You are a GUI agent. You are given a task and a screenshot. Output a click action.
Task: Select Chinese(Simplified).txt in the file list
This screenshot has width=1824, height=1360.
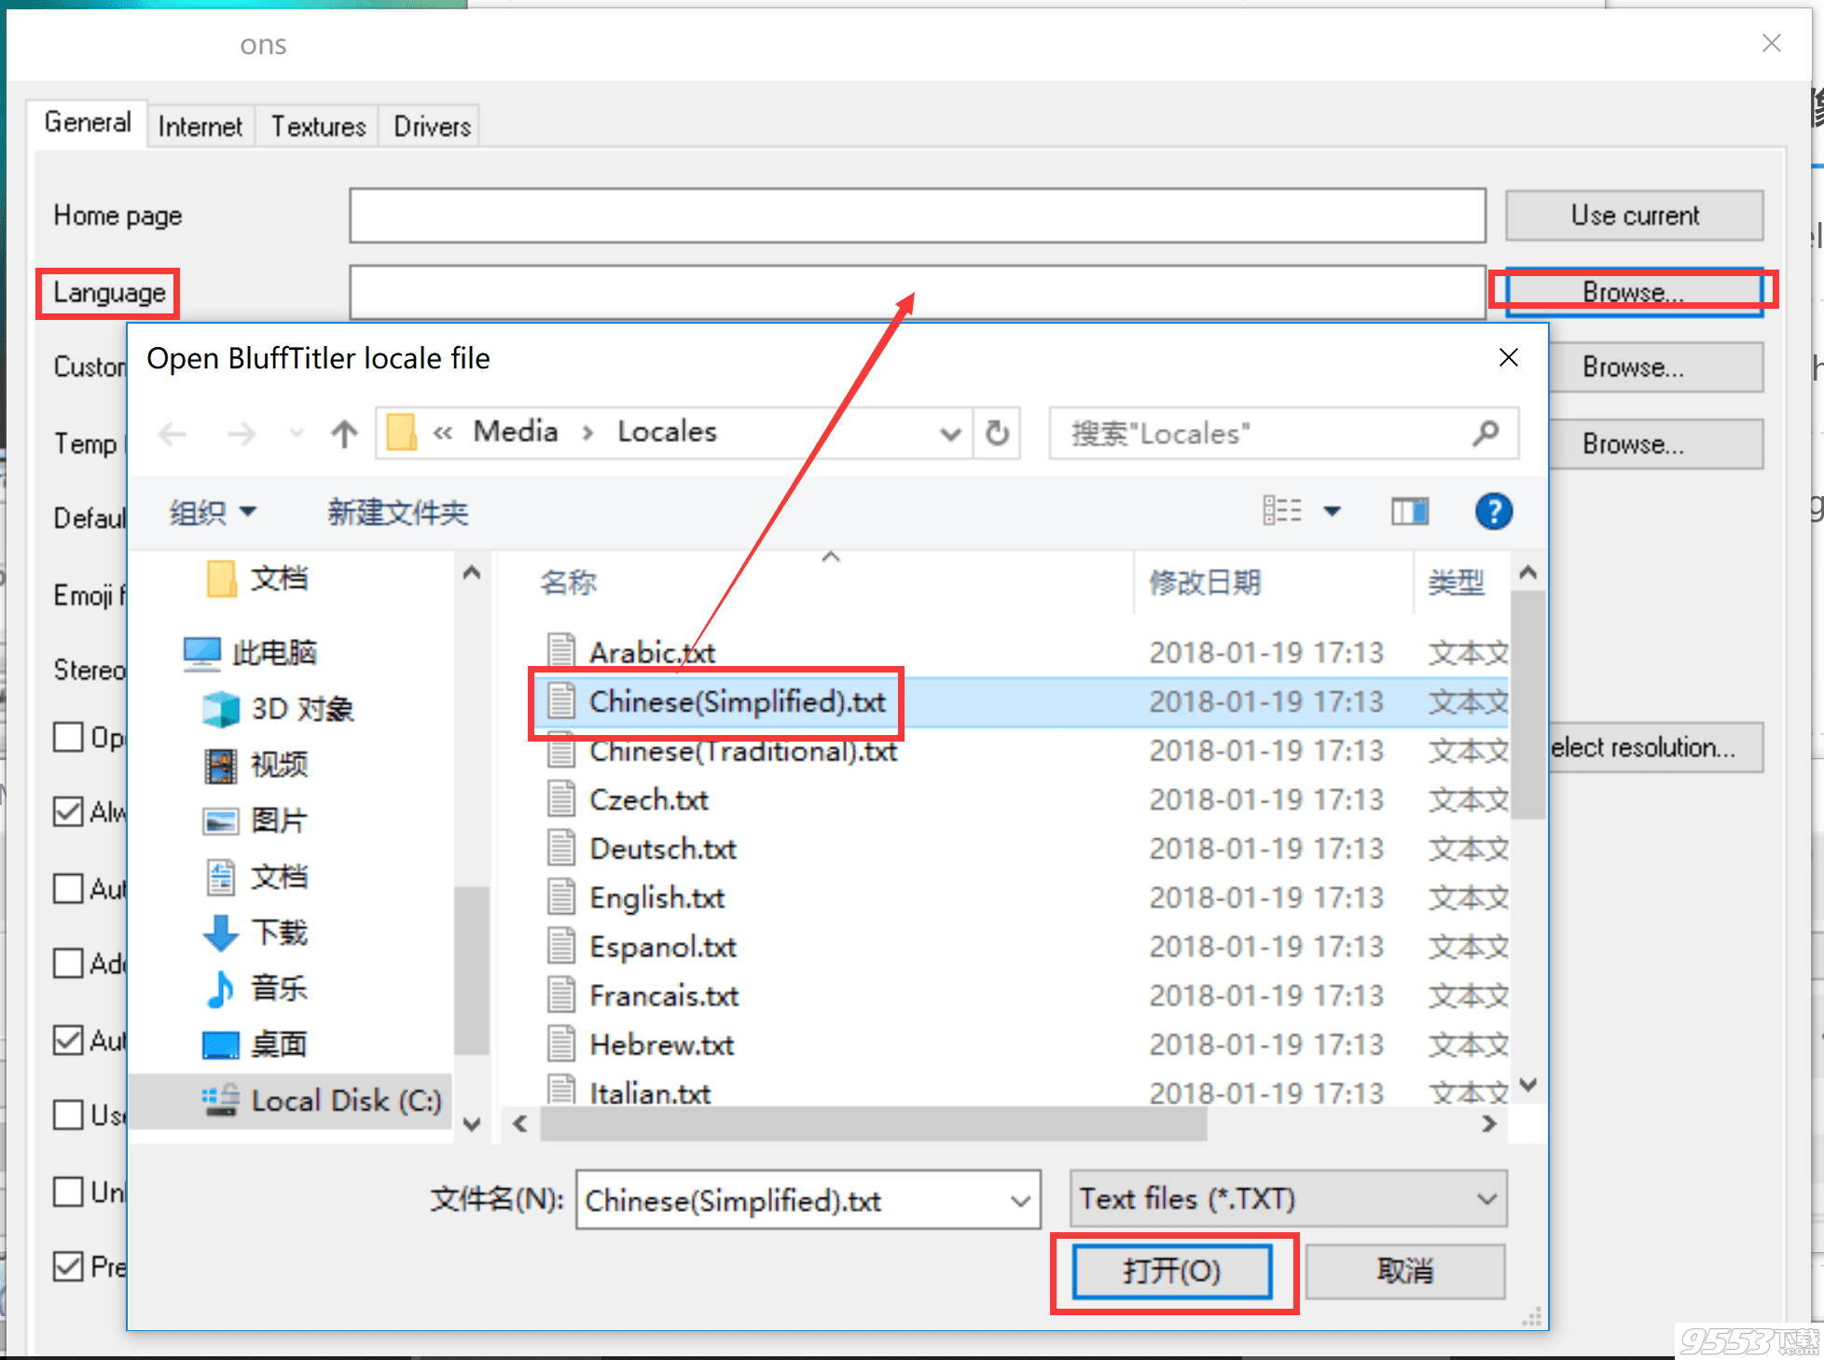click(x=737, y=701)
